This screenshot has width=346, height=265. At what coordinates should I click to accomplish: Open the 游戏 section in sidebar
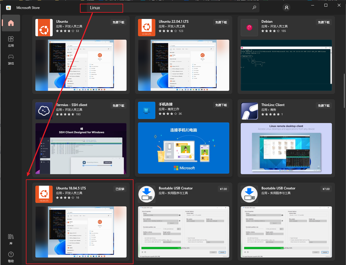[11, 59]
